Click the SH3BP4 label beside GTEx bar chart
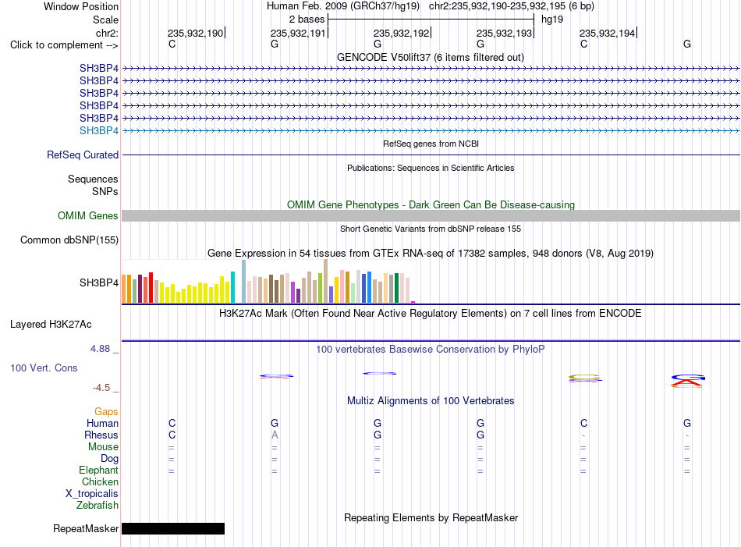Screen dimensions: 741x547 [x=99, y=282]
